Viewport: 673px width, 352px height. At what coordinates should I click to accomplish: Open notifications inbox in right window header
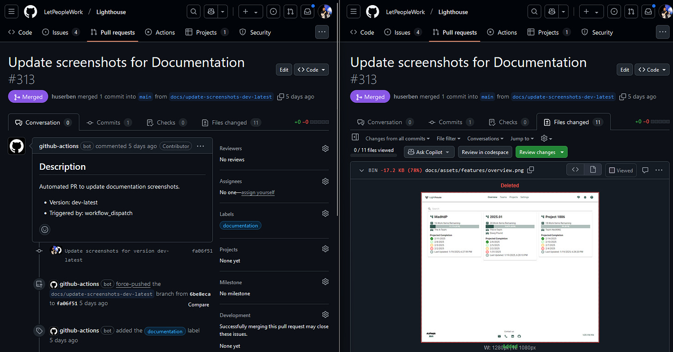click(648, 12)
